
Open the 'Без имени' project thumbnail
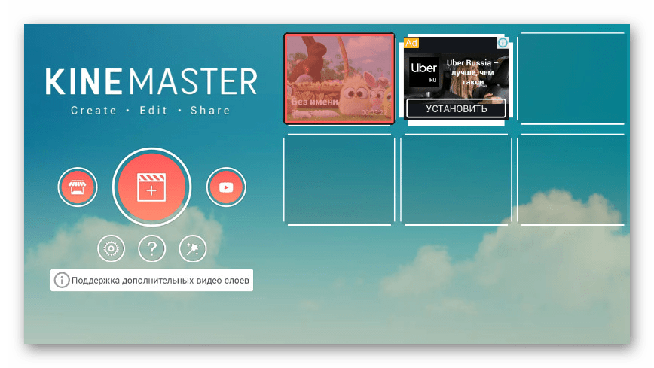coord(339,78)
